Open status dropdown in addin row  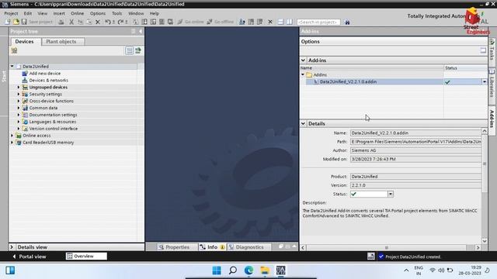(x=485, y=82)
